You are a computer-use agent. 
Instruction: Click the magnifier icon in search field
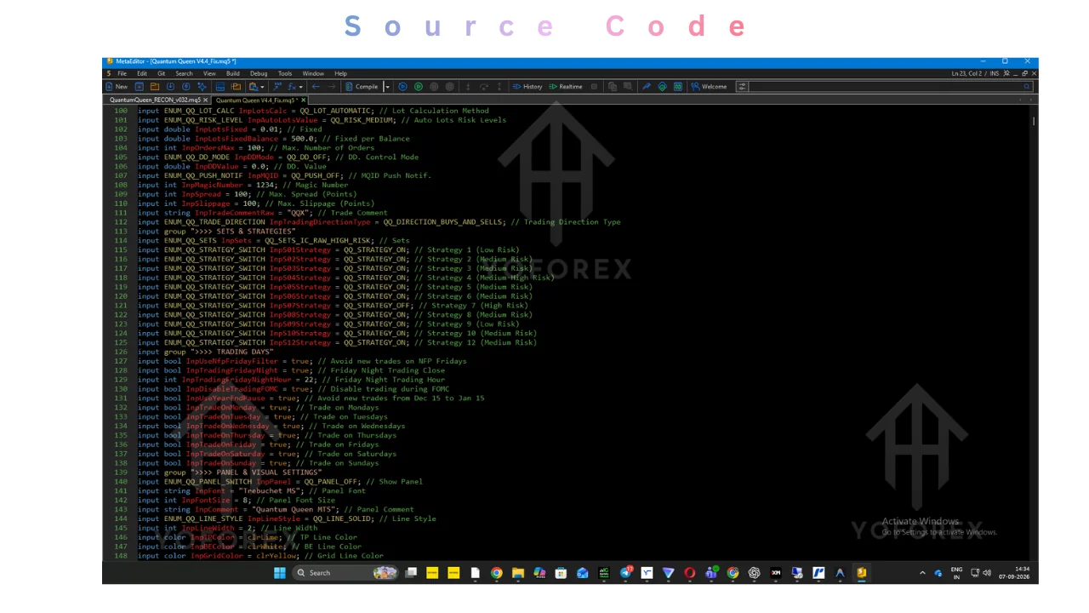[1027, 86]
